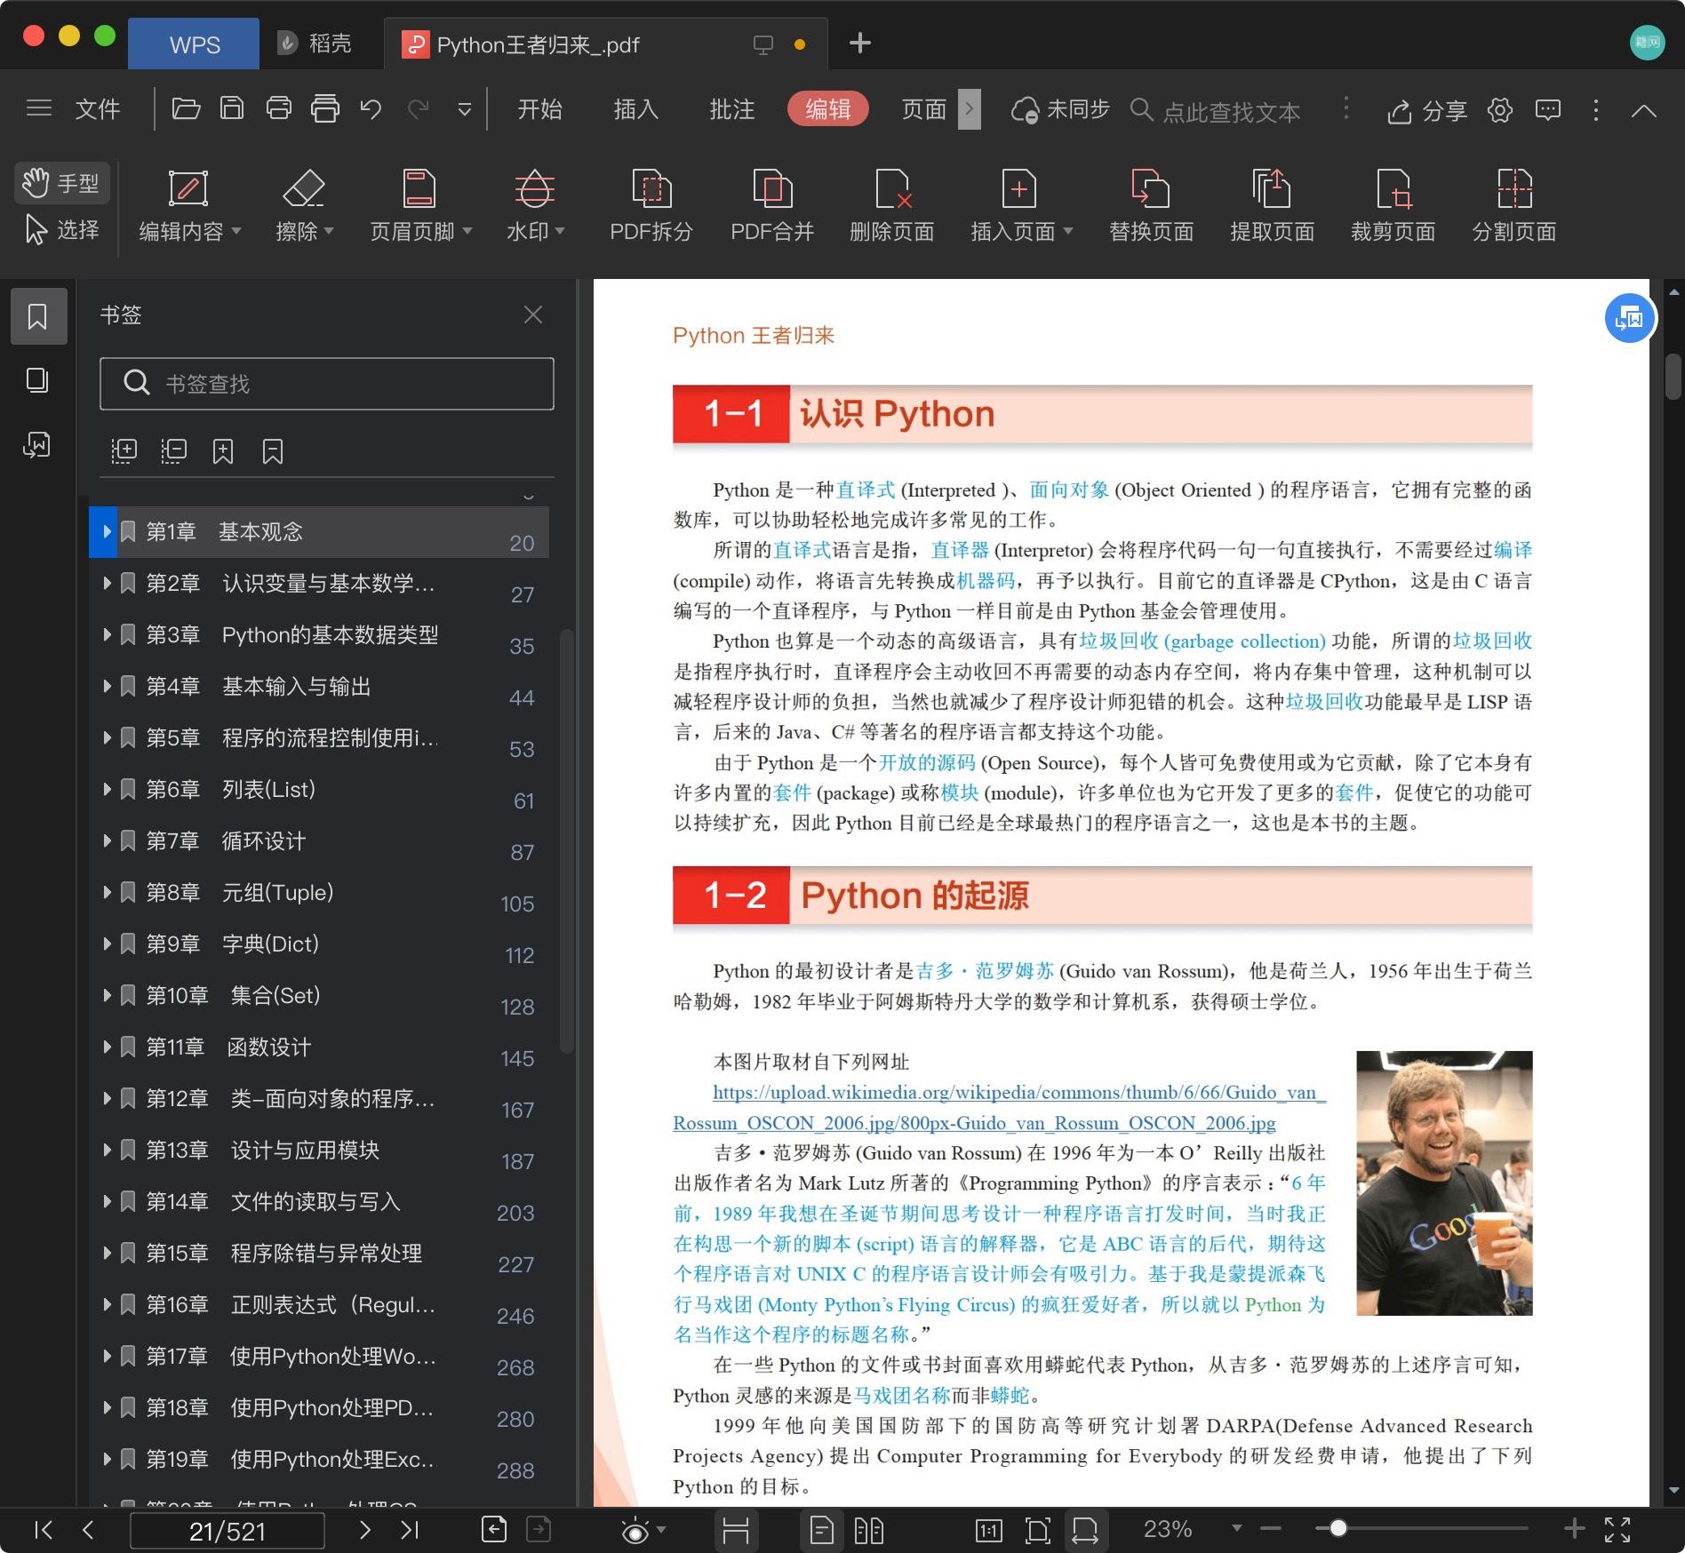Toggle single page view mode
Screen dimensions: 1685x1553
tap(822, 1529)
